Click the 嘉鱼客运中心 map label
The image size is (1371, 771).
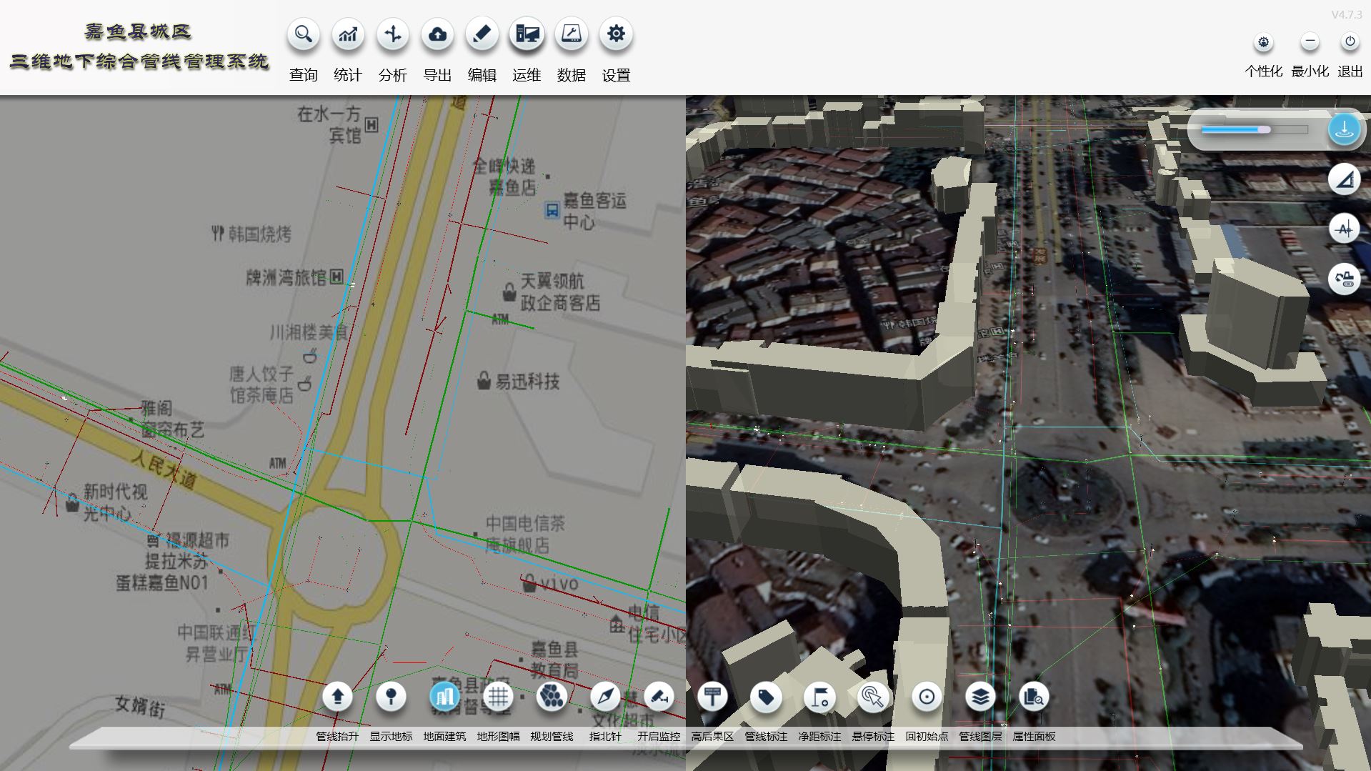(x=594, y=211)
